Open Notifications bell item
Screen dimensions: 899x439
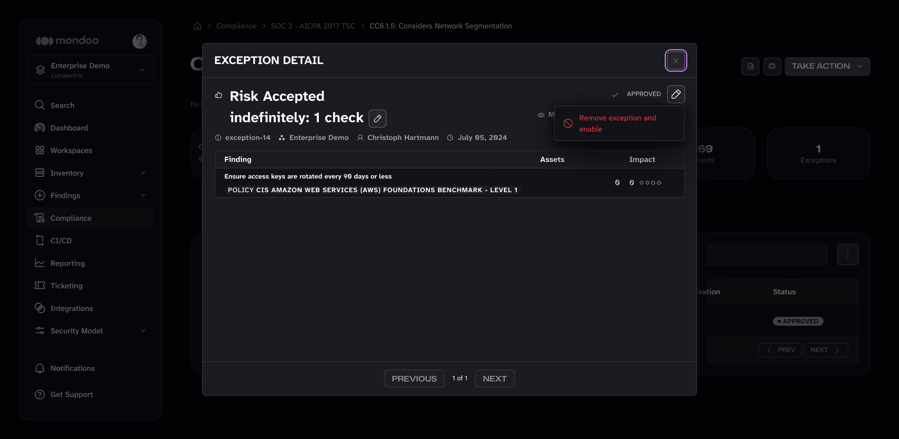click(x=90, y=368)
